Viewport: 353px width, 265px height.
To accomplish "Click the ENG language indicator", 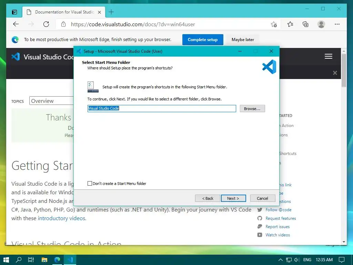I will [307, 260].
